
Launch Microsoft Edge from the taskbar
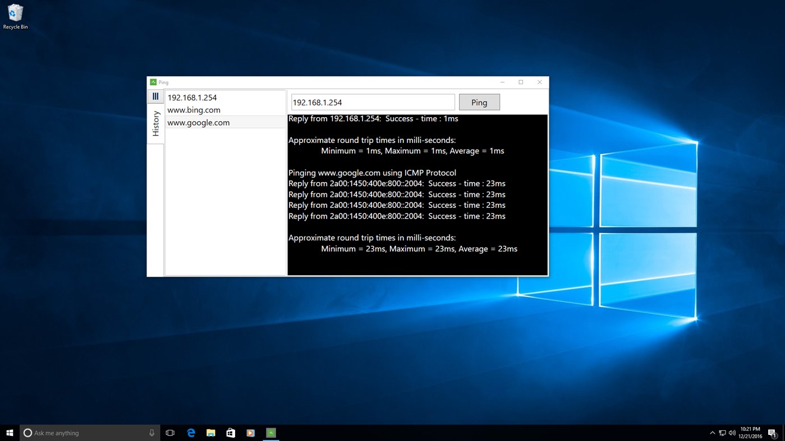coord(190,432)
